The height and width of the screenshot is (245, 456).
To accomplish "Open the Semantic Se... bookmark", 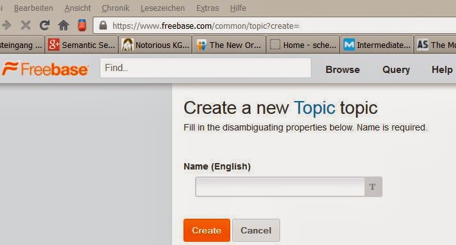I will pos(81,45).
